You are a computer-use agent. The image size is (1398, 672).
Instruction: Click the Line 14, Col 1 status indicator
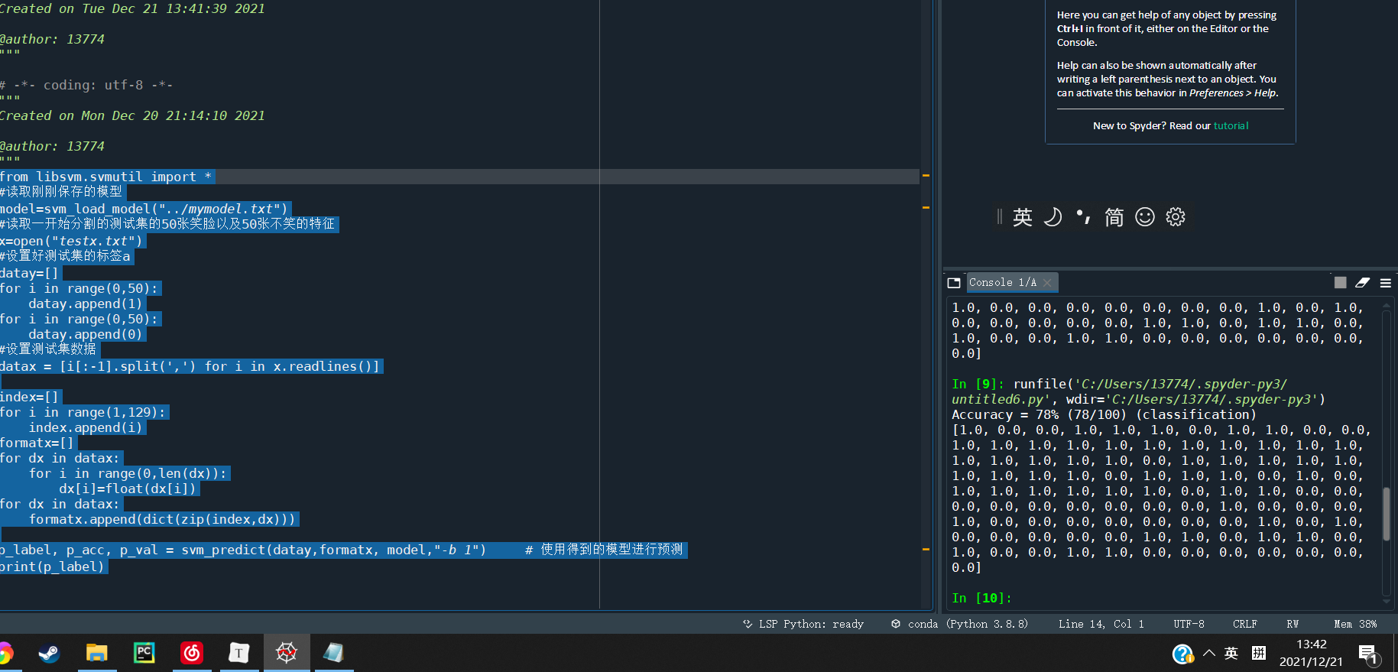pos(1101,625)
